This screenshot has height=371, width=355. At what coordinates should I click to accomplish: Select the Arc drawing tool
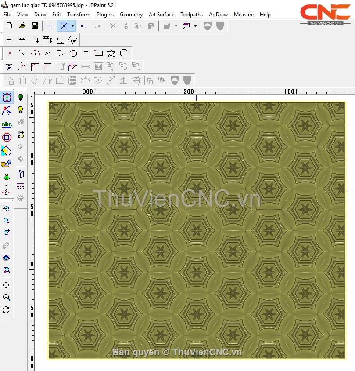[x=35, y=53]
